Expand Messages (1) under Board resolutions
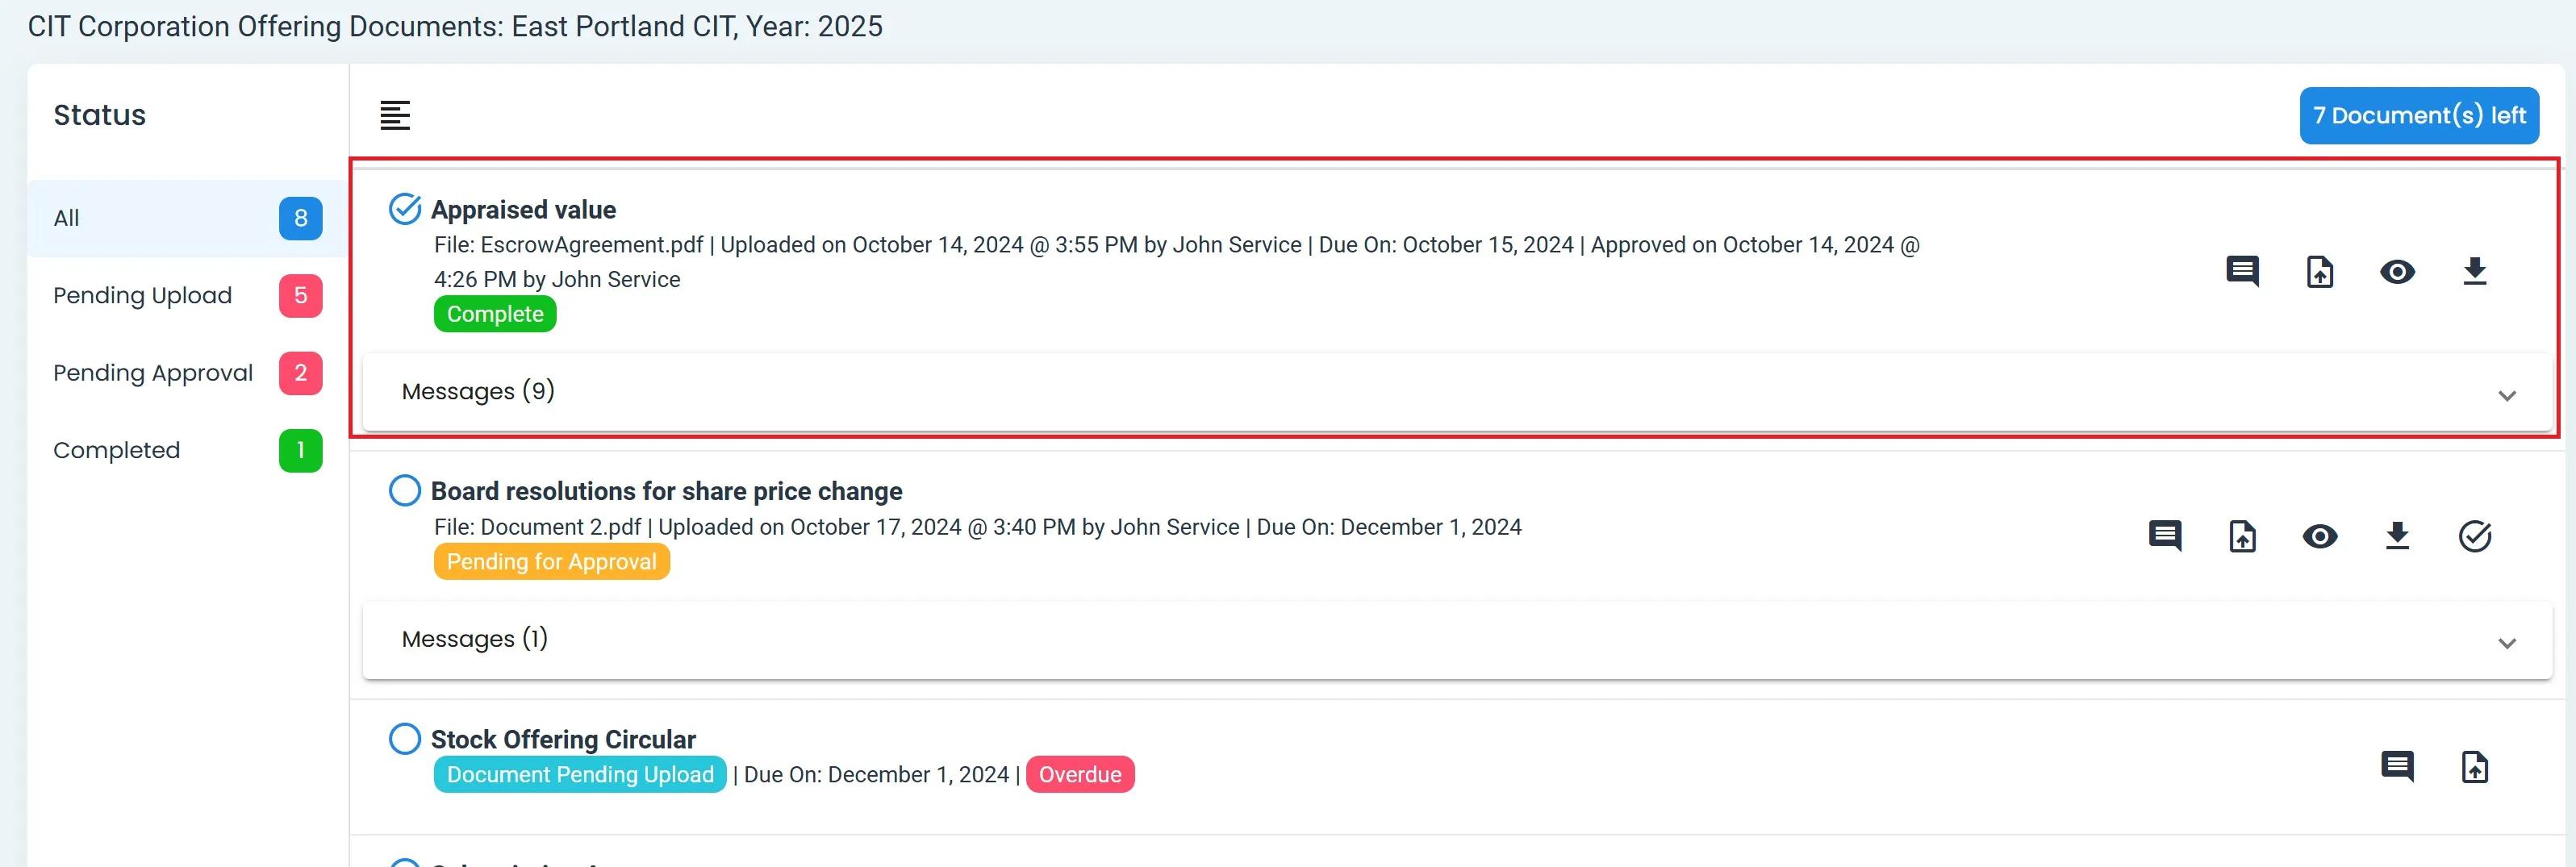This screenshot has height=867, width=2576. (x=2506, y=643)
